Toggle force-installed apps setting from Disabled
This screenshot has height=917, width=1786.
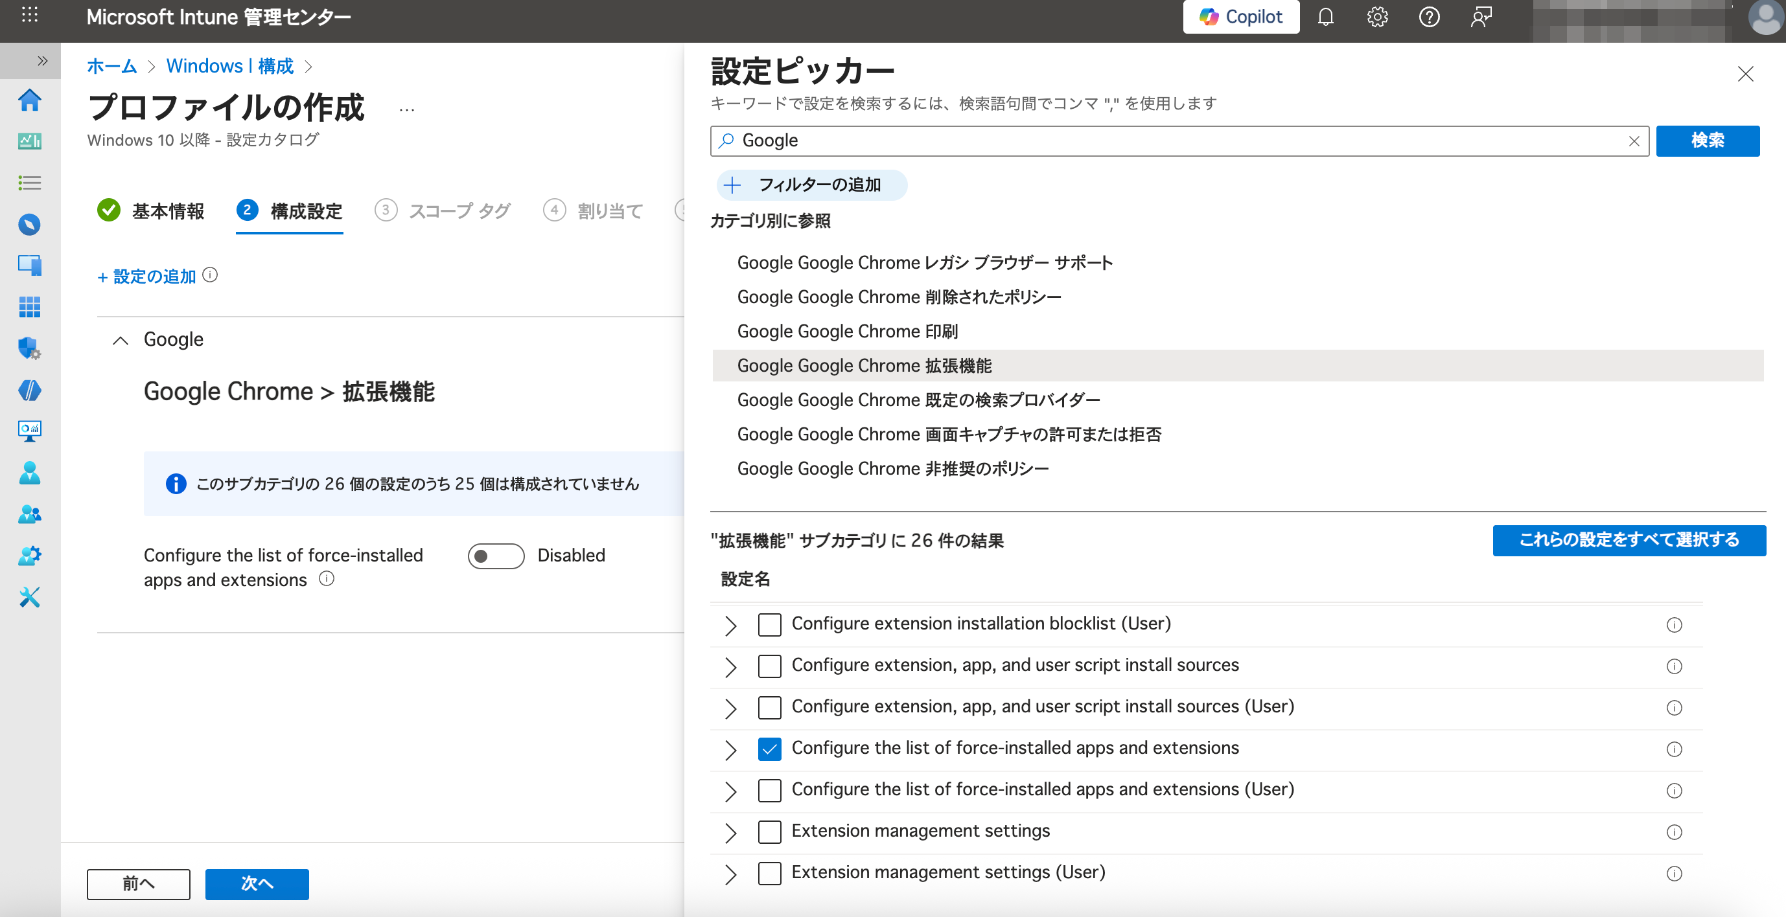[x=496, y=556]
